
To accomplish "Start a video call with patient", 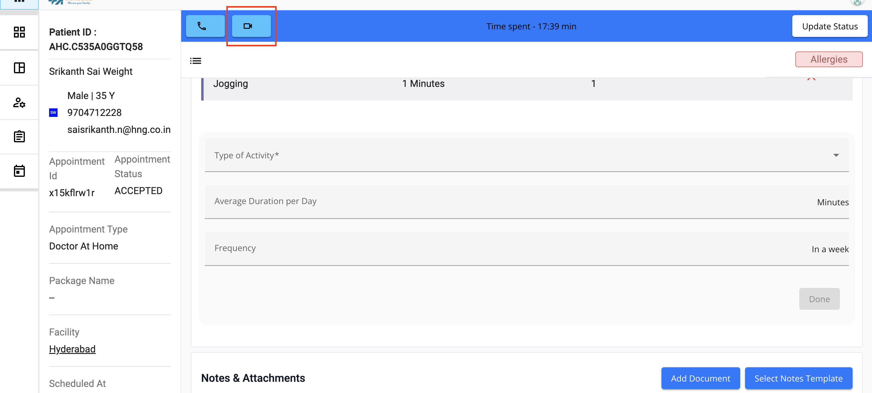I will click(251, 26).
